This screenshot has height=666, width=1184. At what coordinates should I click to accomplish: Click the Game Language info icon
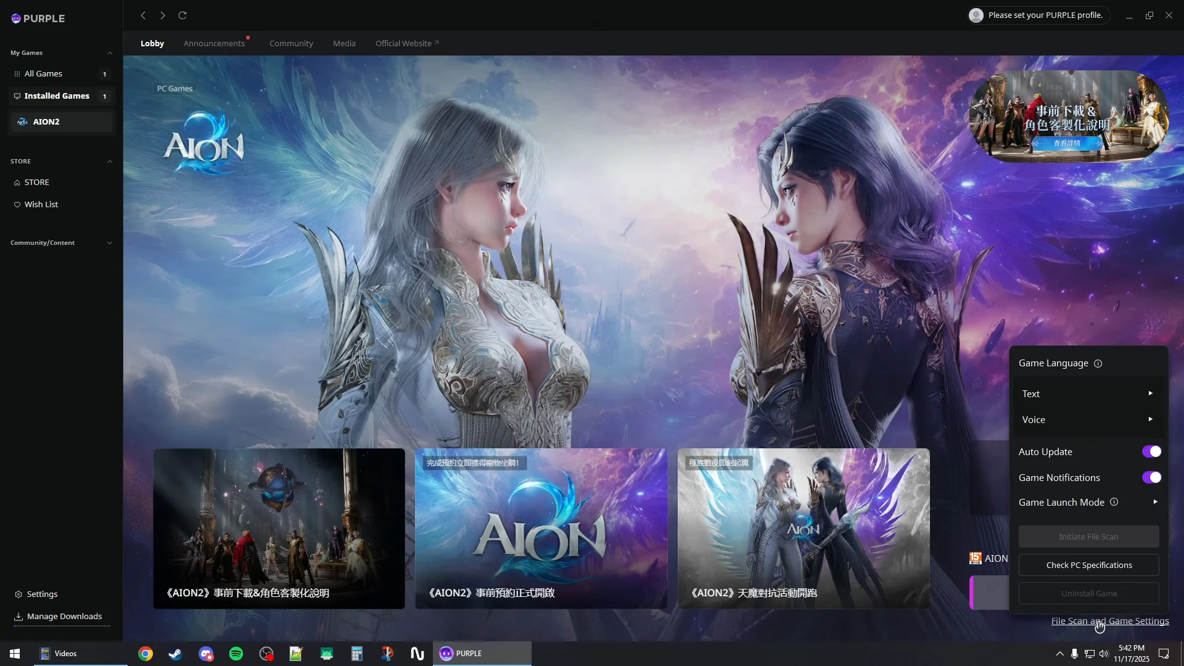pyautogui.click(x=1098, y=364)
